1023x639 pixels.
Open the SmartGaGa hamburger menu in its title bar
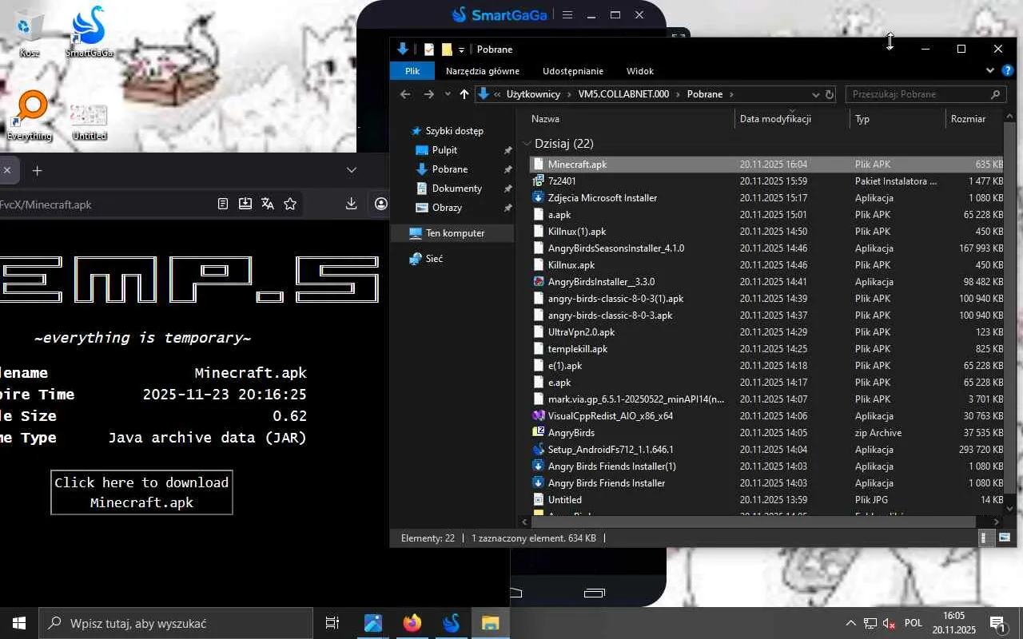[x=567, y=14]
